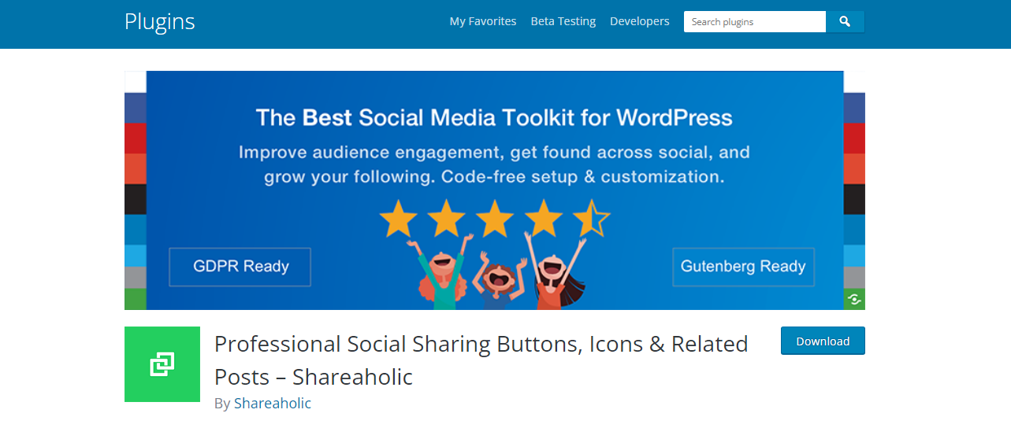Screen dimensions: 1011x428
Task: Click the search magnifier button
Action: pyautogui.click(x=845, y=22)
